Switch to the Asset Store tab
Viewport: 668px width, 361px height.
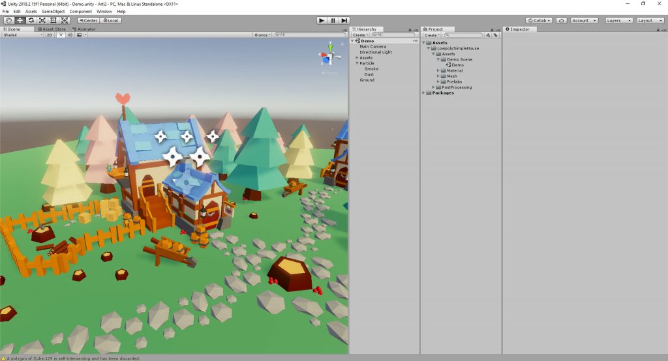click(x=52, y=29)
